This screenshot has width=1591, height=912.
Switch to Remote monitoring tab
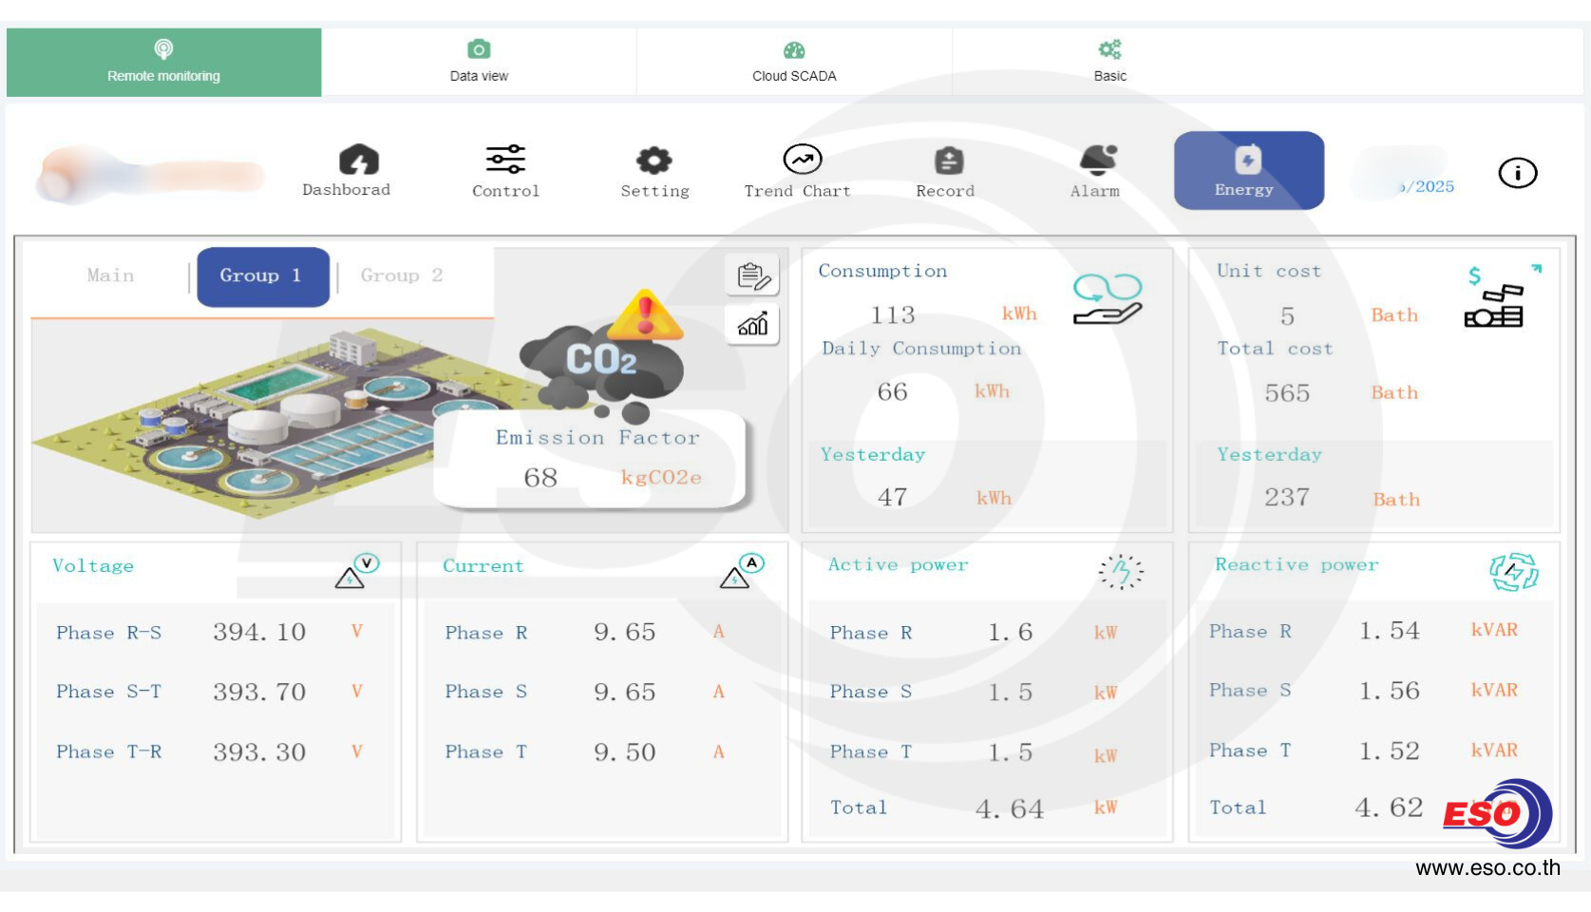163,62
